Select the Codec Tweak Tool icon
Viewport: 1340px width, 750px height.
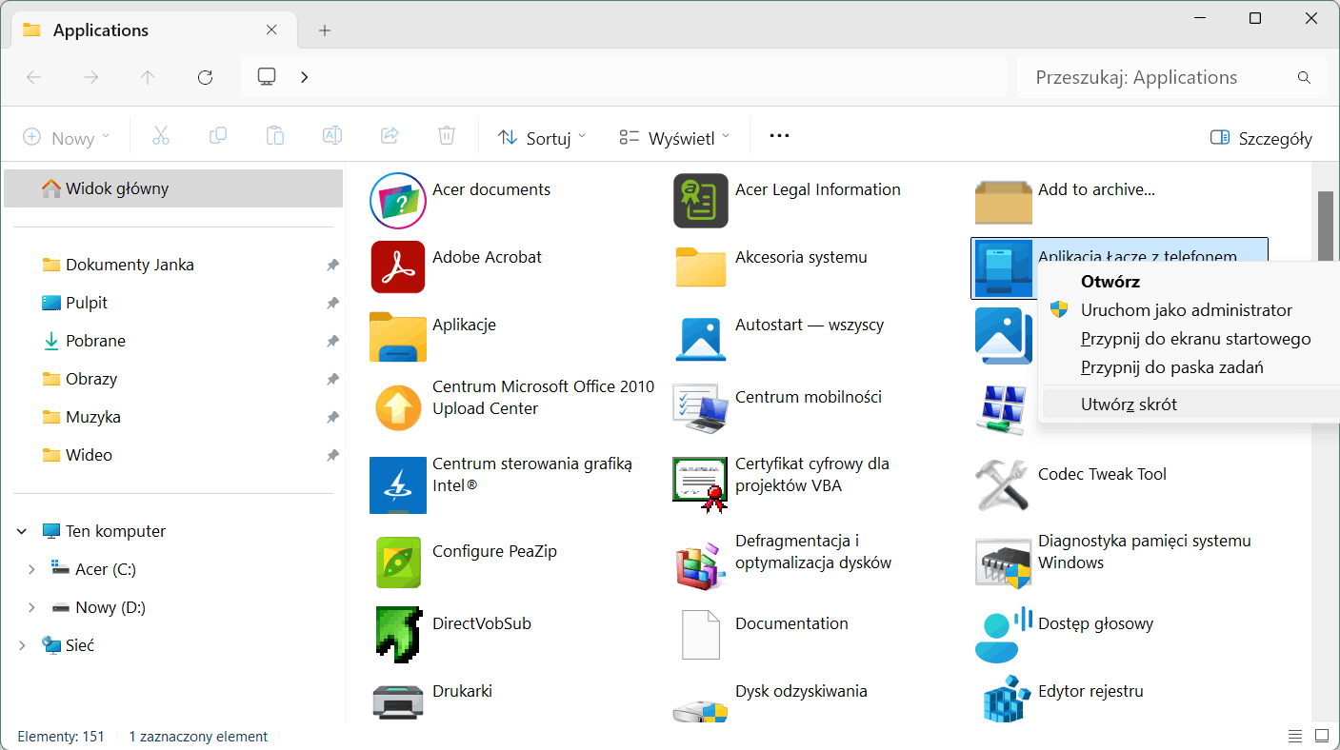tap(1003, 484)
